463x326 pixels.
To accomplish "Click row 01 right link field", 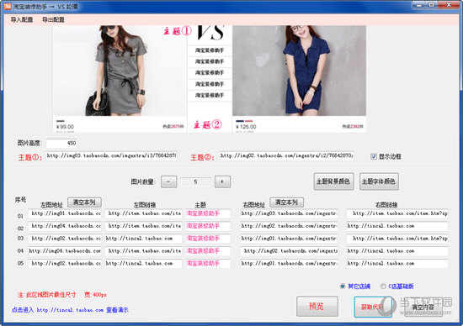I will (x=397, y=213).
